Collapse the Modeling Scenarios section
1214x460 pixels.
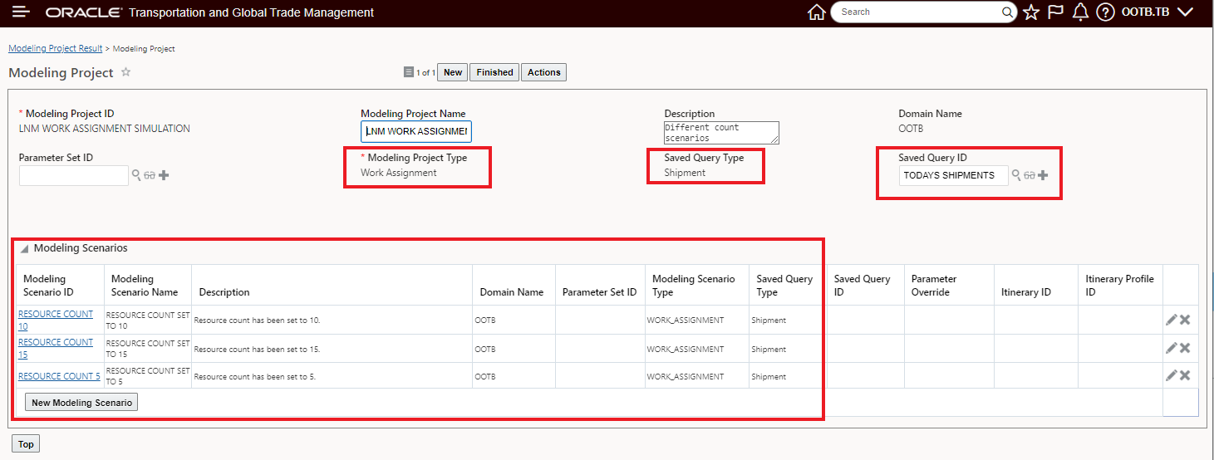24,248
